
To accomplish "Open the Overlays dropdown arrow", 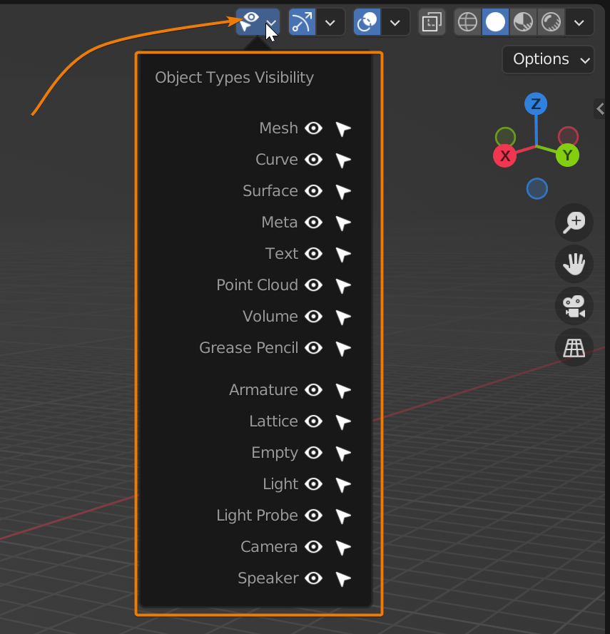I will tap(395, 23).
